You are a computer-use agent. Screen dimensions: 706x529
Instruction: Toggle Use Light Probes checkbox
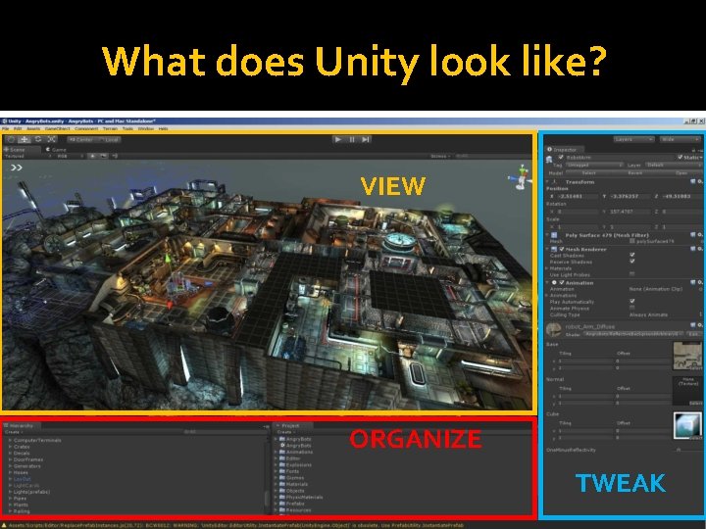point(632,274)
